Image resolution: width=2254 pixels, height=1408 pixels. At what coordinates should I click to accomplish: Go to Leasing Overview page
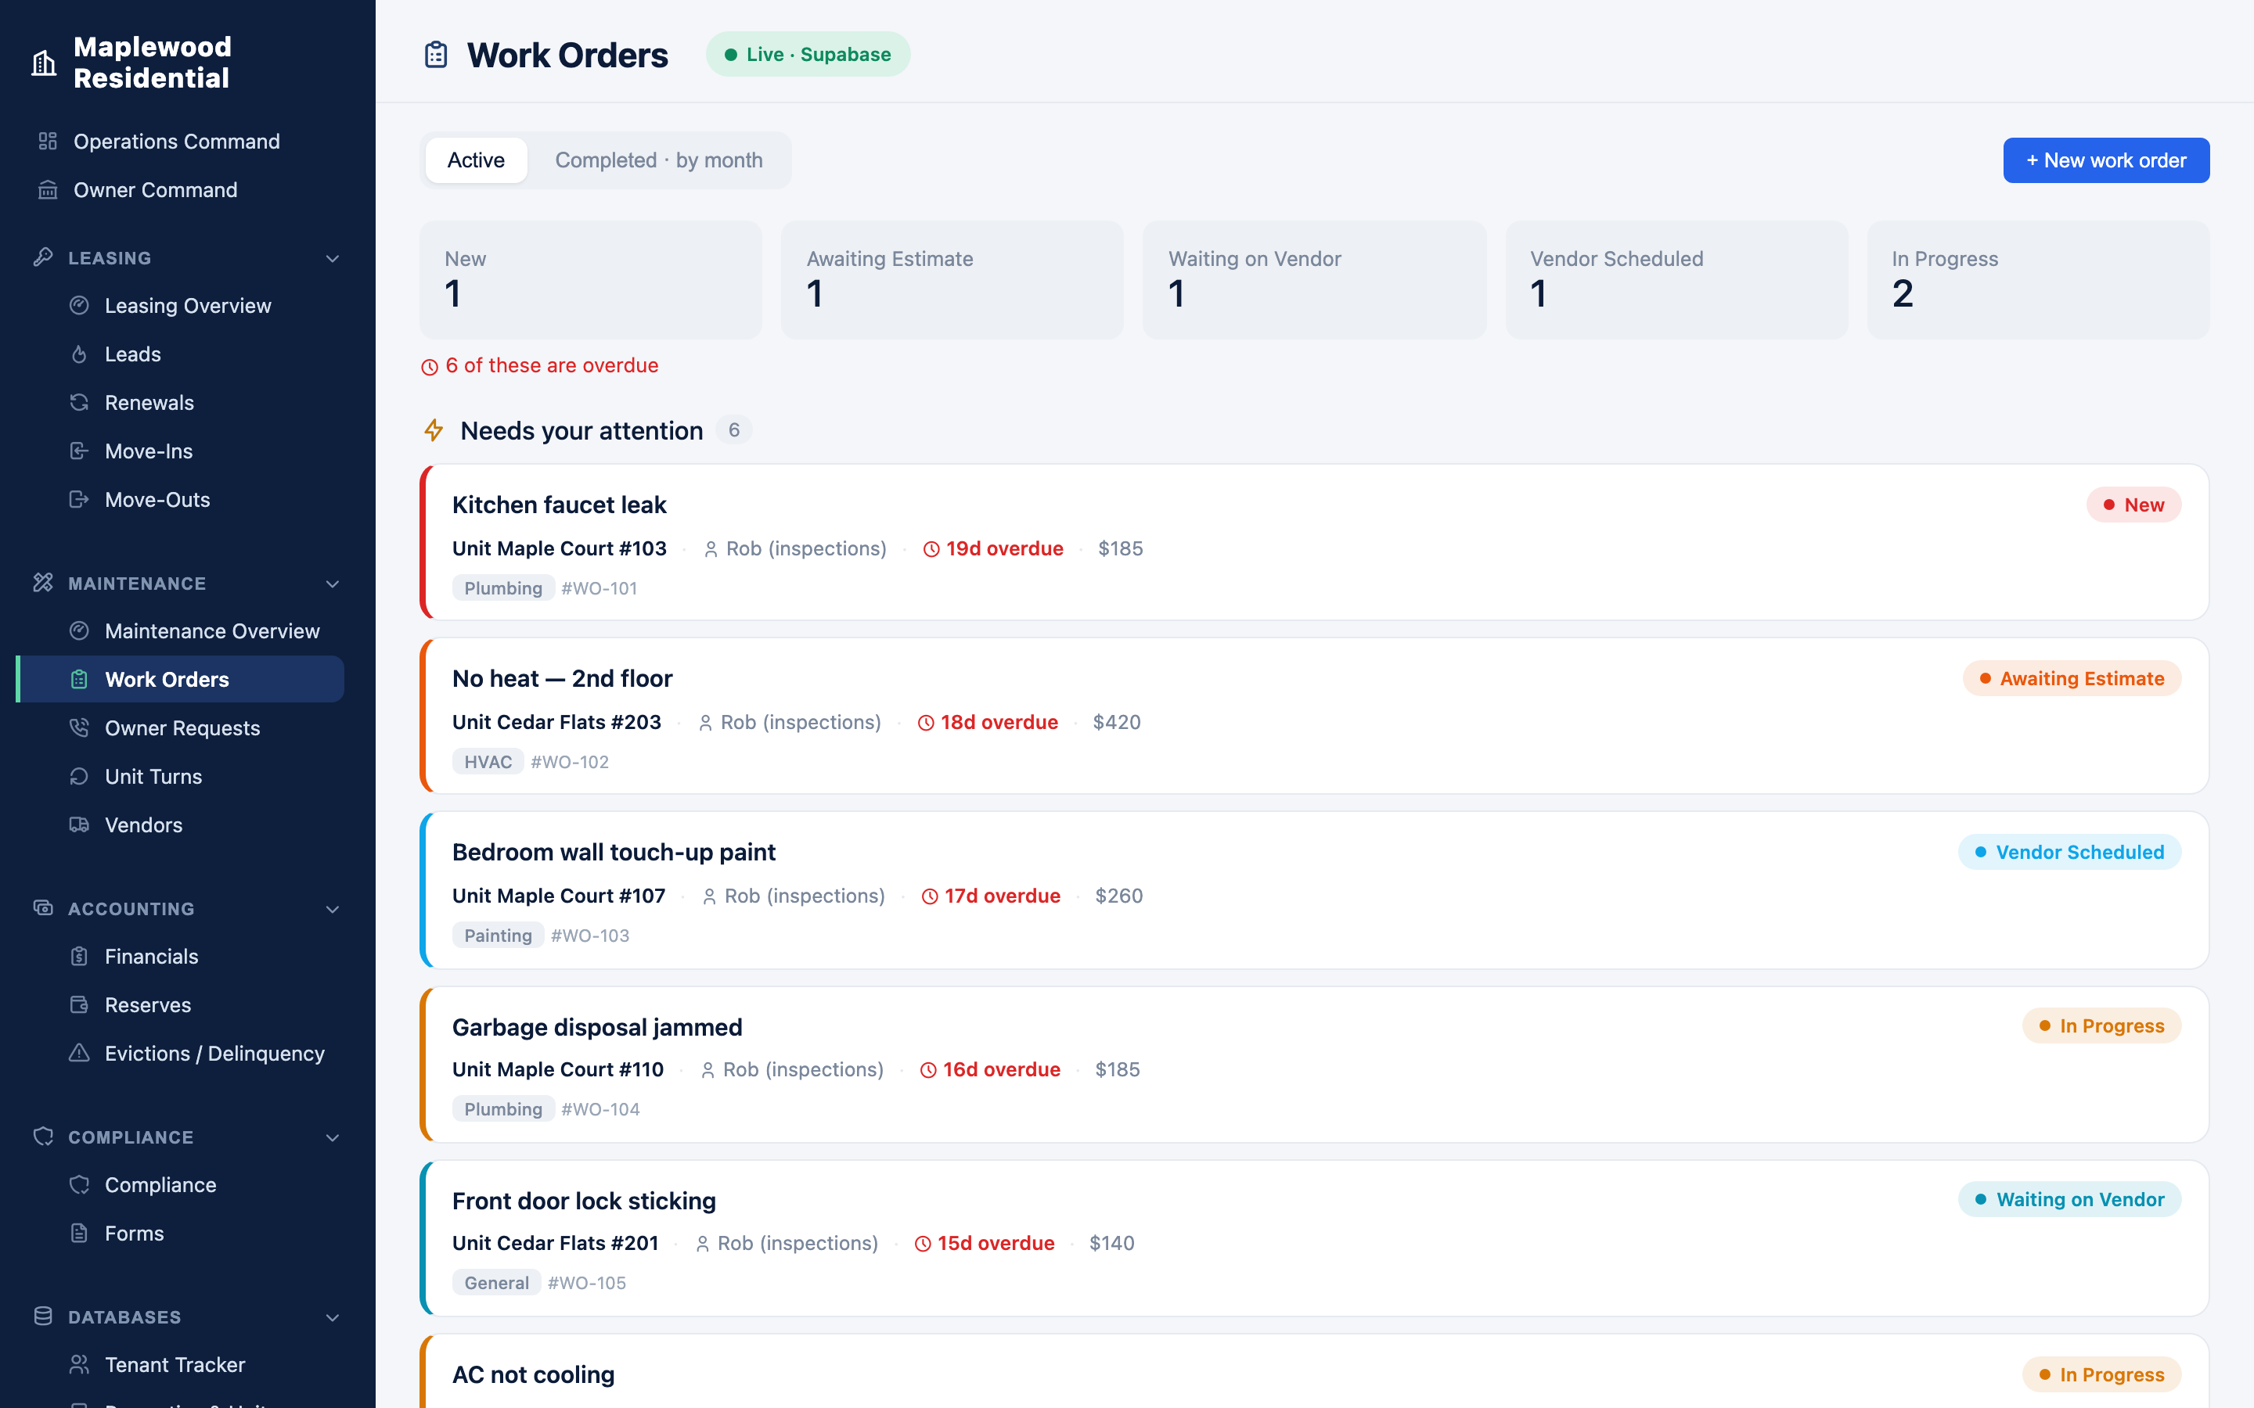click(x=180, y=305)
